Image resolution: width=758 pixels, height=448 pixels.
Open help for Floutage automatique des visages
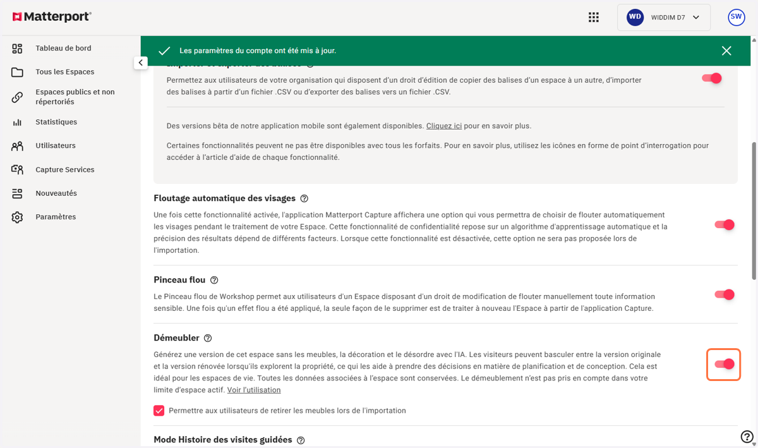pyautogui.click(x=304, y=198)
